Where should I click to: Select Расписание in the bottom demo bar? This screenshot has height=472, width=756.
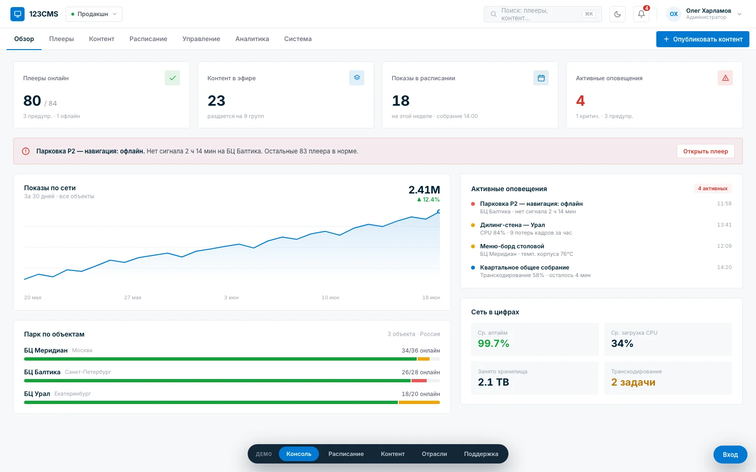tap(346, 454)
